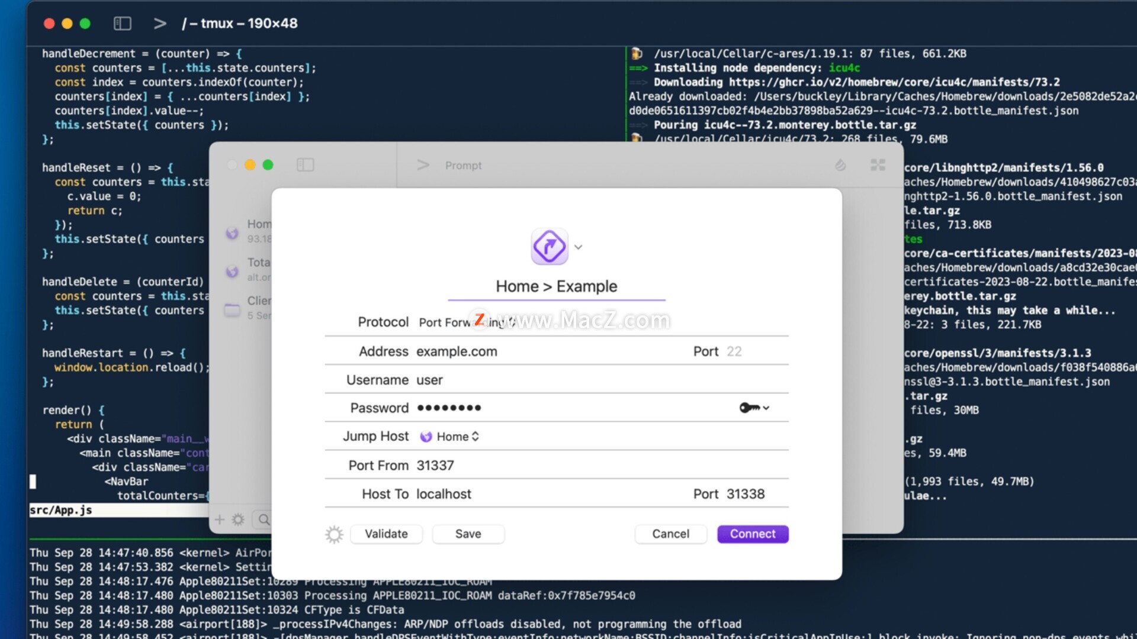Screen dimensions: 1137x639
Task: Open the Protocol dropdown
Action: (x=468, y=322)
